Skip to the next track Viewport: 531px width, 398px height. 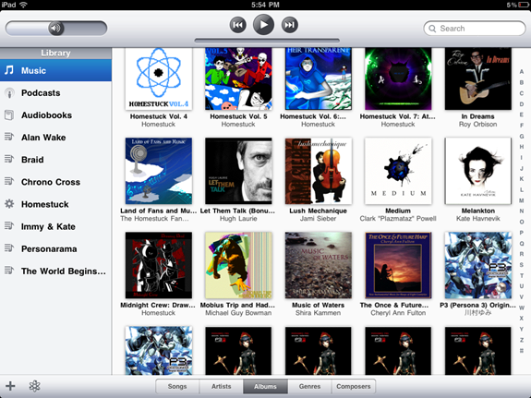pos(290,25)
